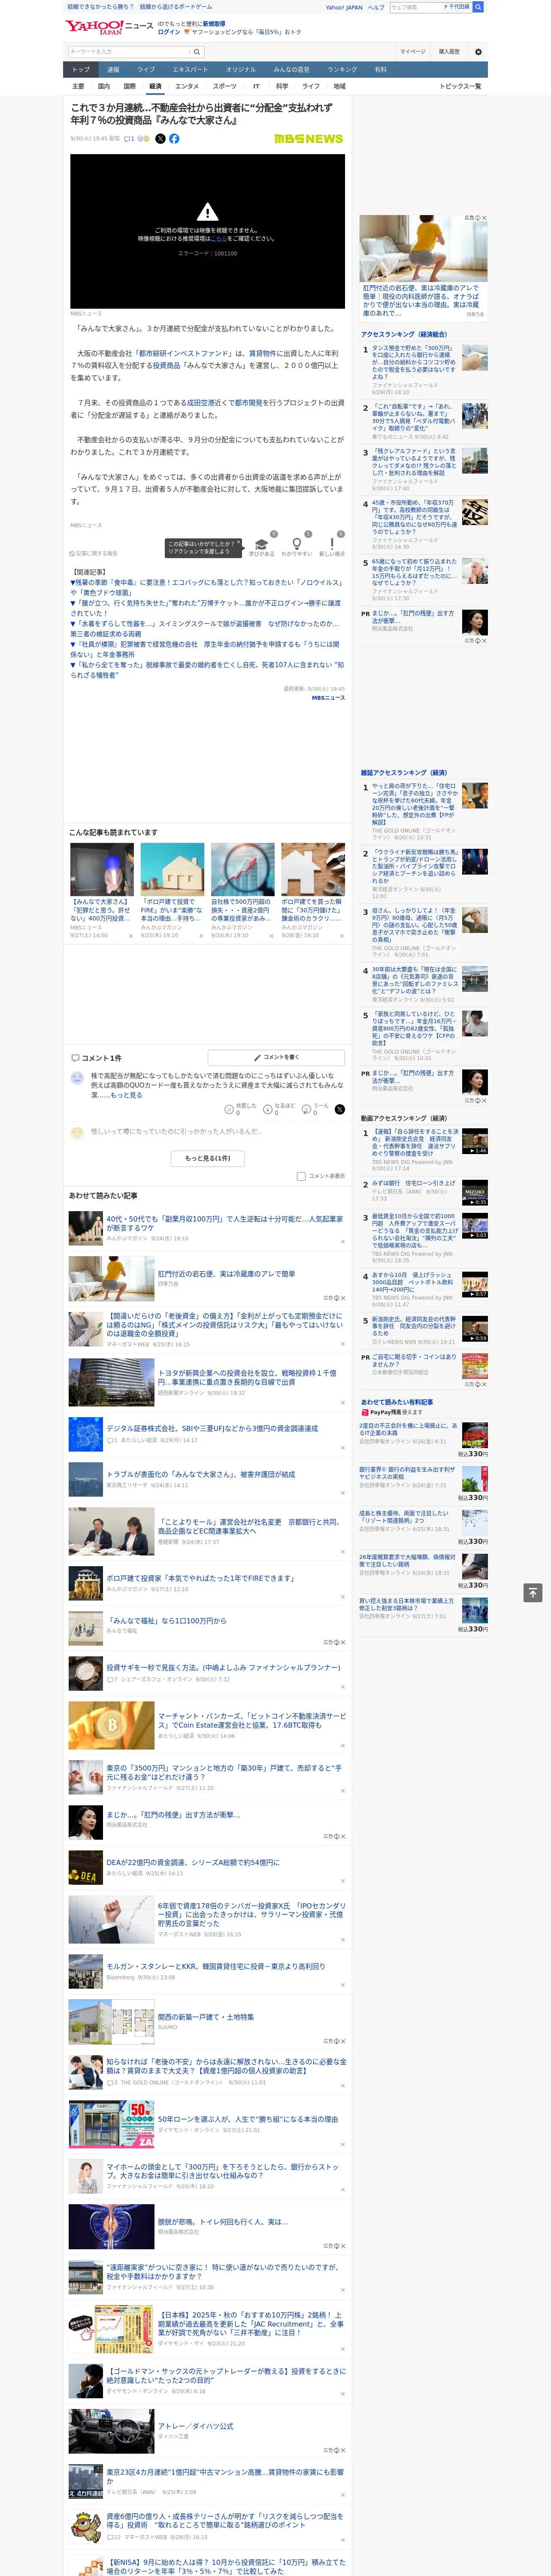This screenshot has height=2576, width=551.
Task: Open the DEAが22億円の資金調達 article
Action: coord(208,1867)
